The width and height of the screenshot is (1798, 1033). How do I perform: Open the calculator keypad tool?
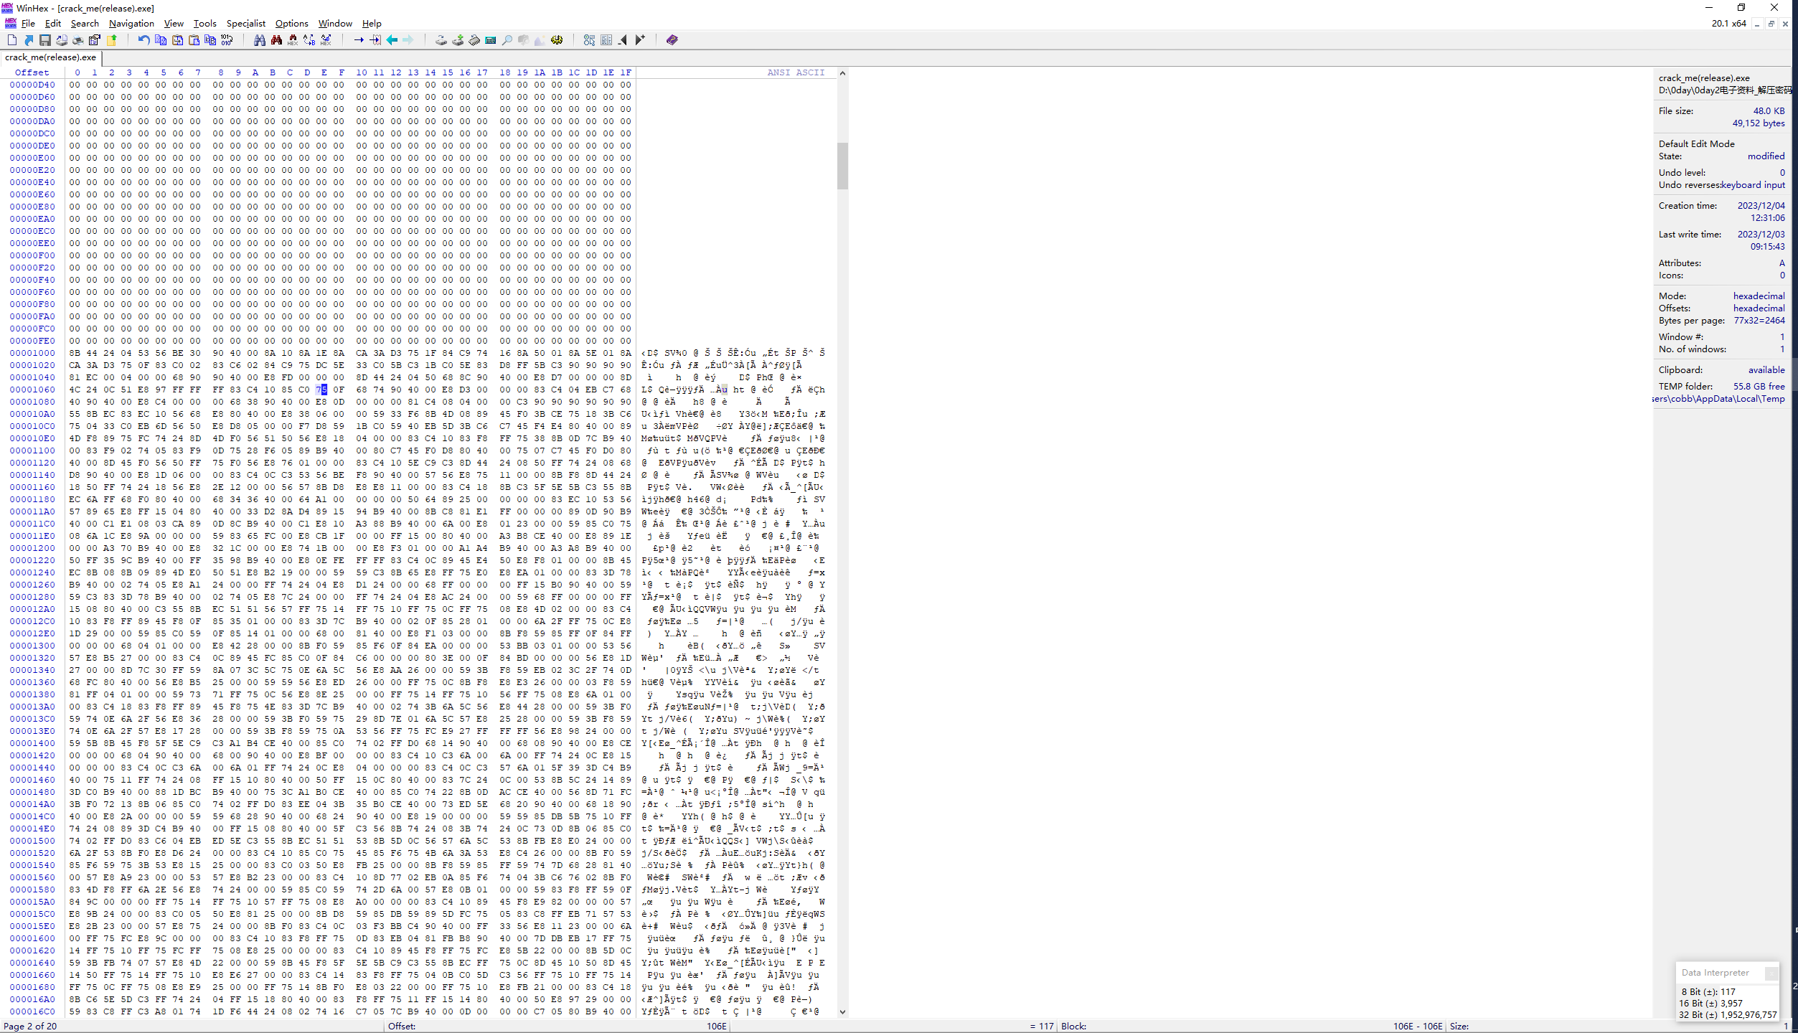click(x=490, y=40)
